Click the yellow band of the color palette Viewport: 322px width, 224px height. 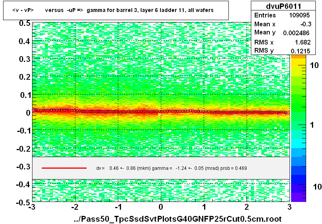point(298,63)
